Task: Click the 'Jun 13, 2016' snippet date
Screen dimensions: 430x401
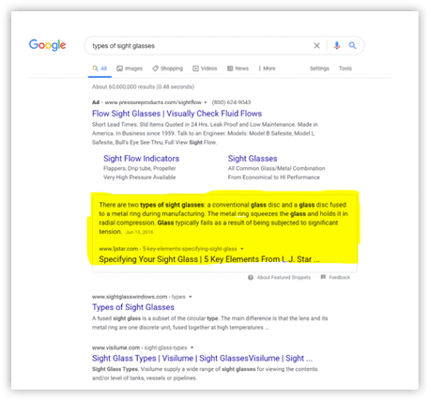Action: [x=139, y=232]
